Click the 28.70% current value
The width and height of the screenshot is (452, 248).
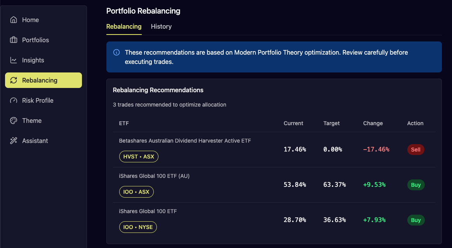[295, 220]
